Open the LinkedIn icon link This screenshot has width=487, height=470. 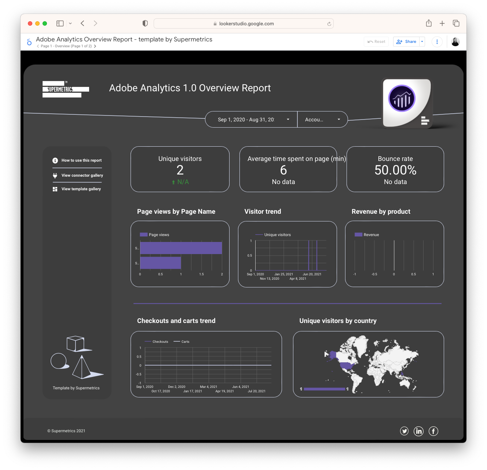coord(418,431)
